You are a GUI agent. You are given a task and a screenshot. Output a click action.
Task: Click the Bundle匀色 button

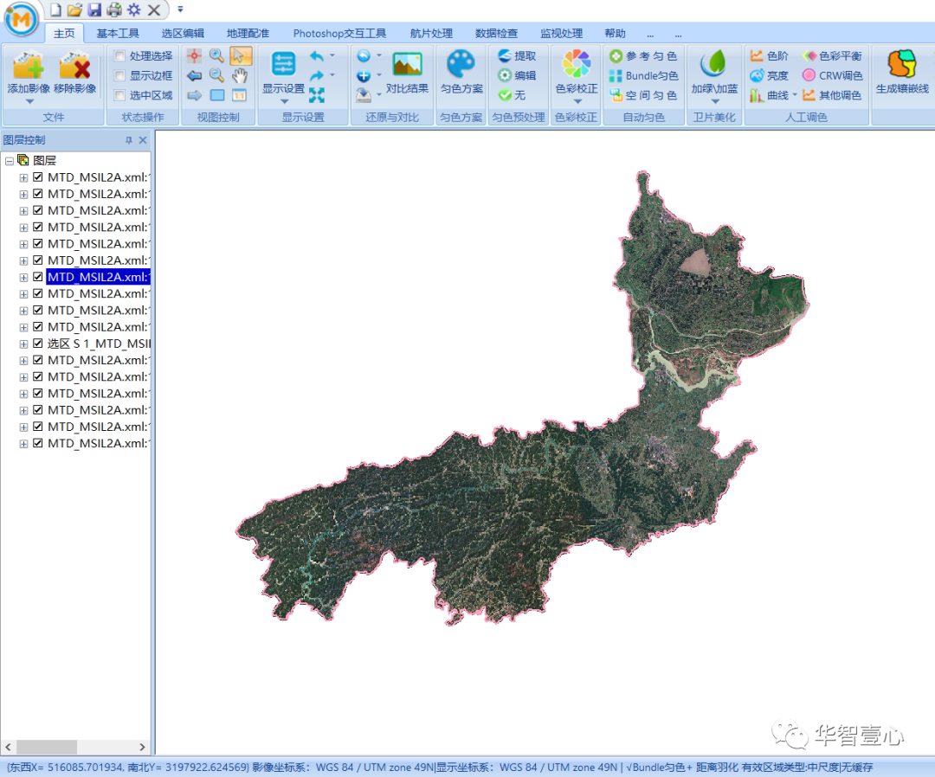coord(643,75)
